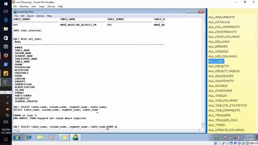Click VirtualBox USB status icon
Screen dimensions: 258x145
coord(223,143)
